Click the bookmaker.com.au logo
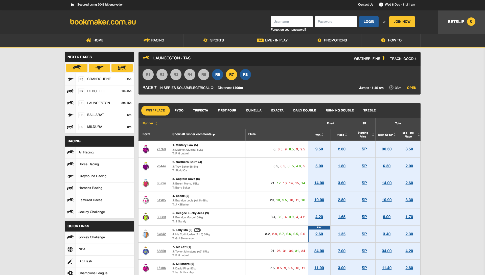This screenshot has width=485, height=275. [x=103, y=22]
